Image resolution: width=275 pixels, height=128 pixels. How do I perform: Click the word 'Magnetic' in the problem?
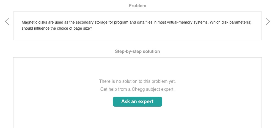pyautogui.click(x=29, y=22)
